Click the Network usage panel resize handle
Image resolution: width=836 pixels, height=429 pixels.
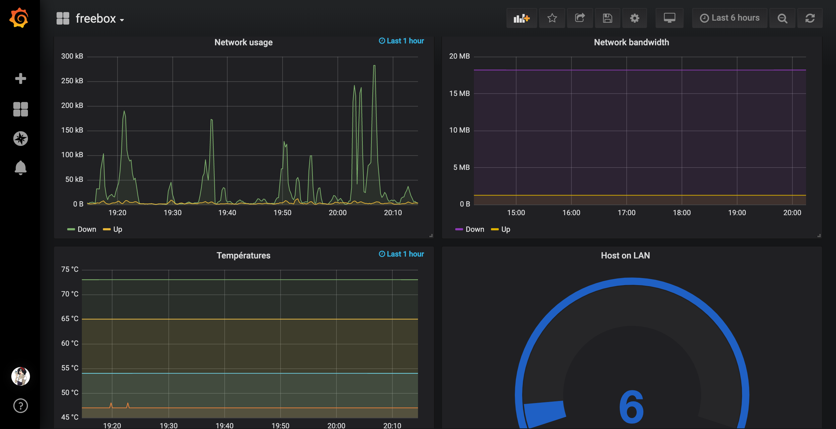(x=431, y=235)
